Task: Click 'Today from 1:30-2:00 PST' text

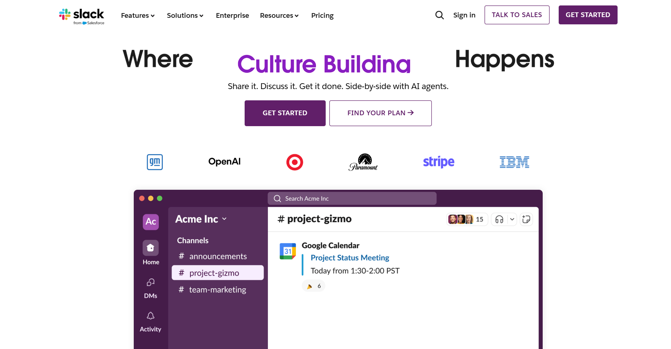Action: [x=355, y=271]
